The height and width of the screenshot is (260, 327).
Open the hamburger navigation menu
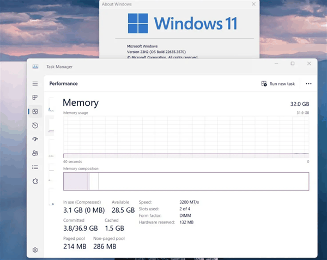(35, 83)
